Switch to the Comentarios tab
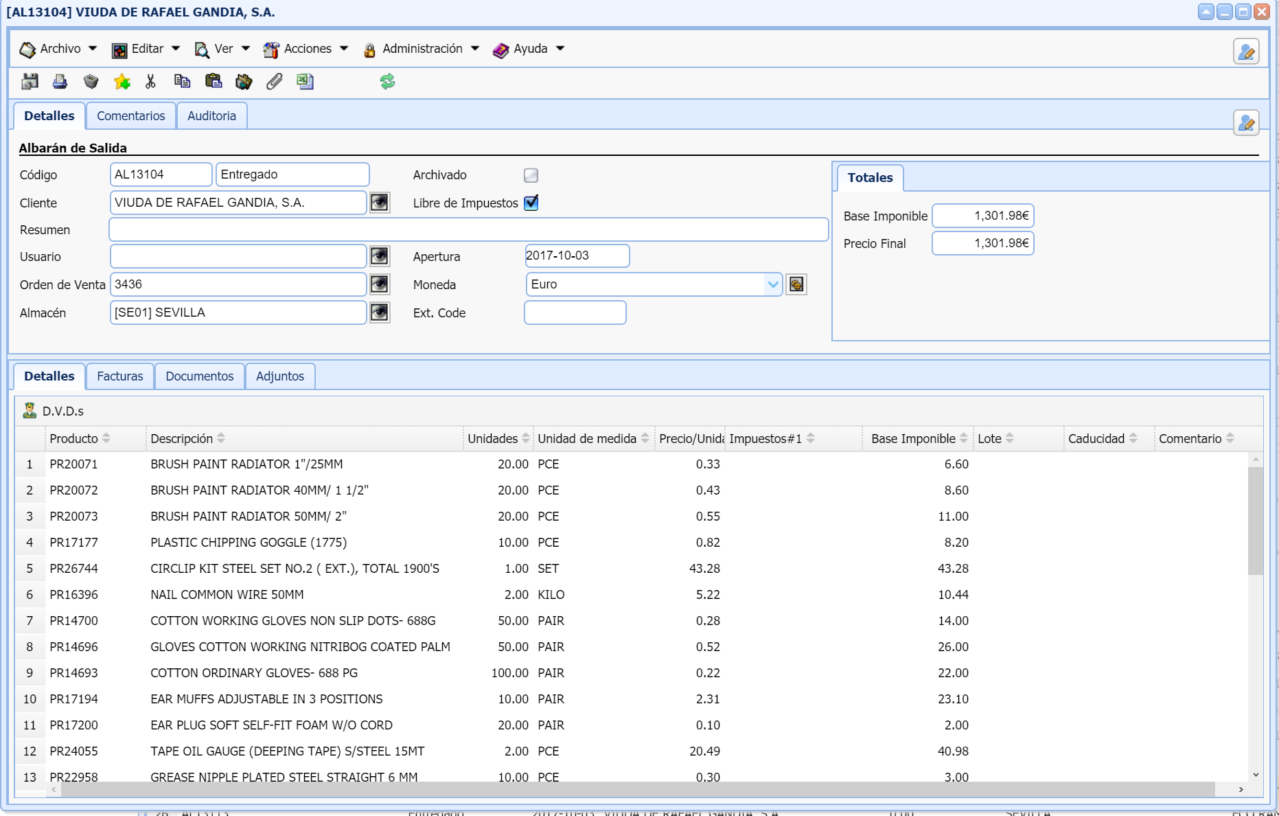The image size is (1279, 816). (130, 116)
